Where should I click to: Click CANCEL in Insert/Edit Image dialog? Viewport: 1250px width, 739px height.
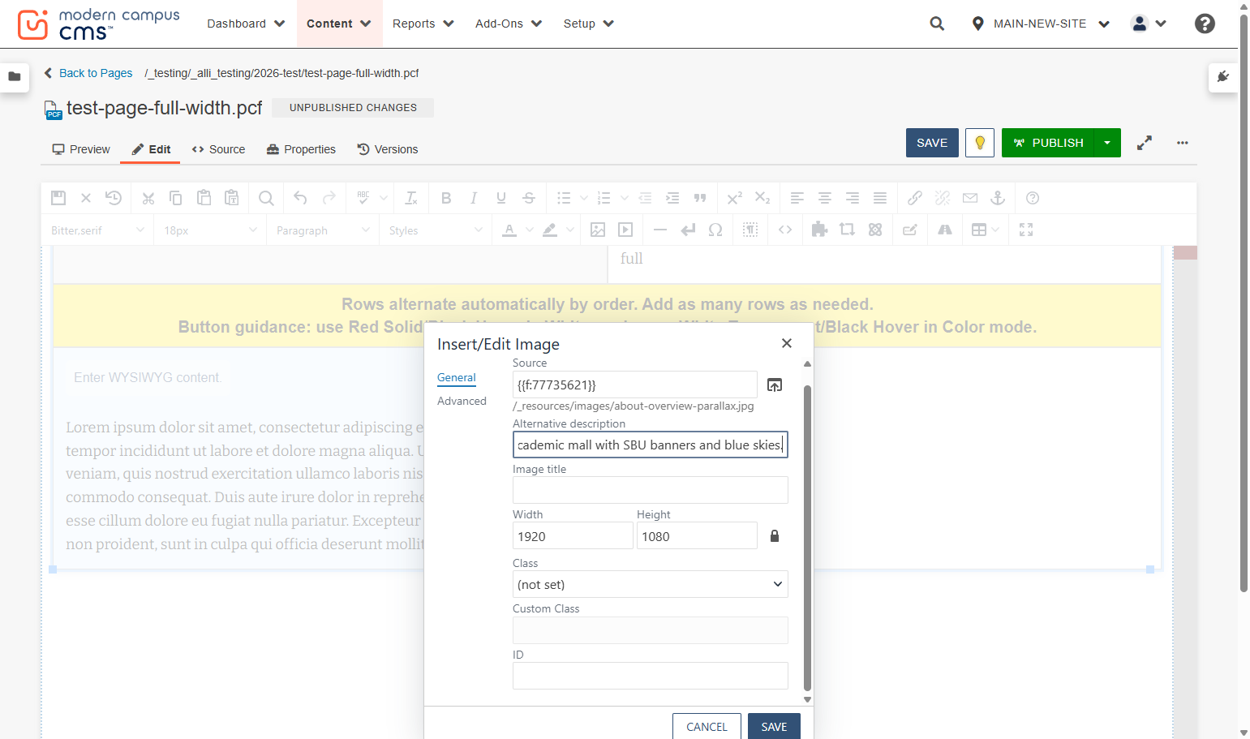click(x=707, y=727)
